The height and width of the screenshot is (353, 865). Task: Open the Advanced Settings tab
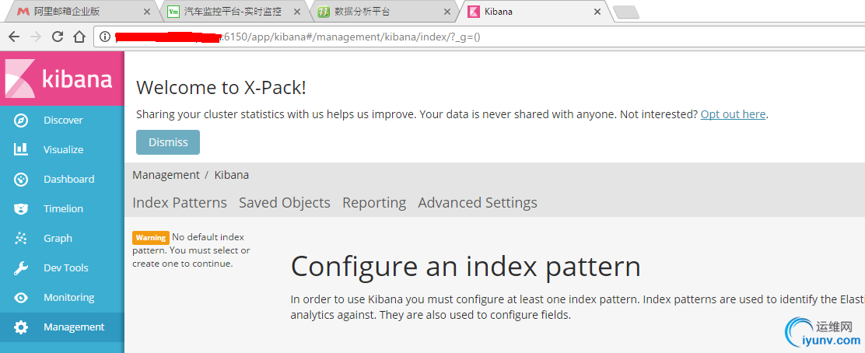click(478, 203)
